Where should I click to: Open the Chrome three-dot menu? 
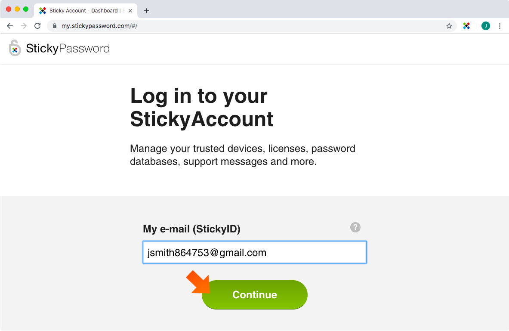click(500, 26)
